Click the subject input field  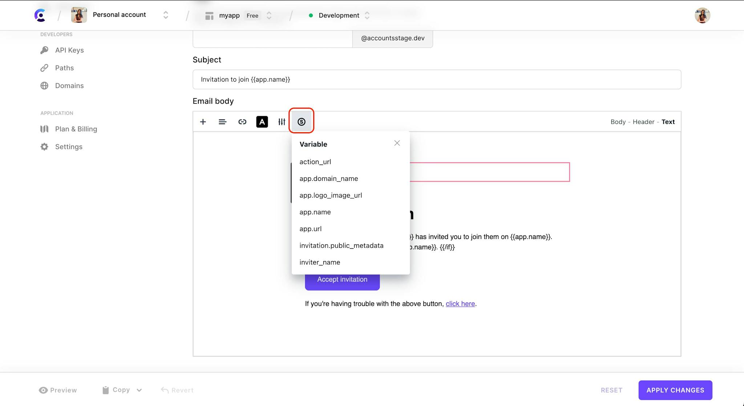[437, 79]
